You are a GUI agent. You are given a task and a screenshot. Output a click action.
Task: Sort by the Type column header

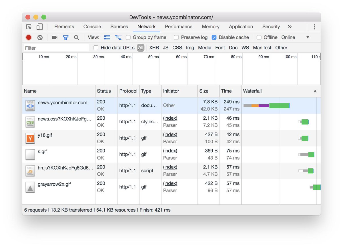click(150, 91)
